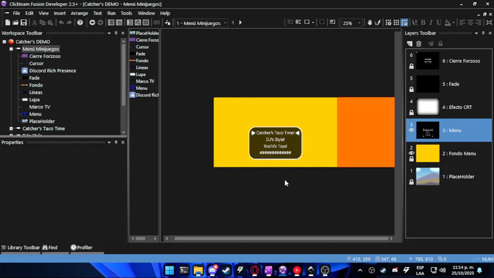Image resolution: width=494 pixels, height=278 pixels.
Task: Align text center icon
Action: coord(470,22)
